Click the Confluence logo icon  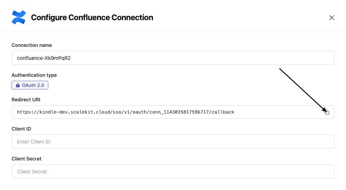[x=19, y=17]
